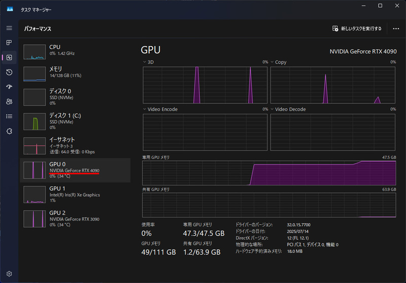Open the Startup apps page icon

point(9,87)
